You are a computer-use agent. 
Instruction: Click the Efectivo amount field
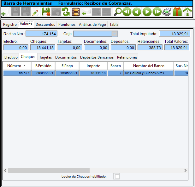16,48
